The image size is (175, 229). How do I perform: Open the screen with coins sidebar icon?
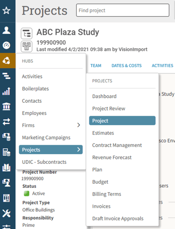6,137
